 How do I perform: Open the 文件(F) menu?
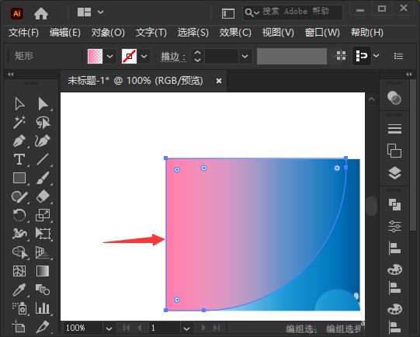(x=23, y=33)
